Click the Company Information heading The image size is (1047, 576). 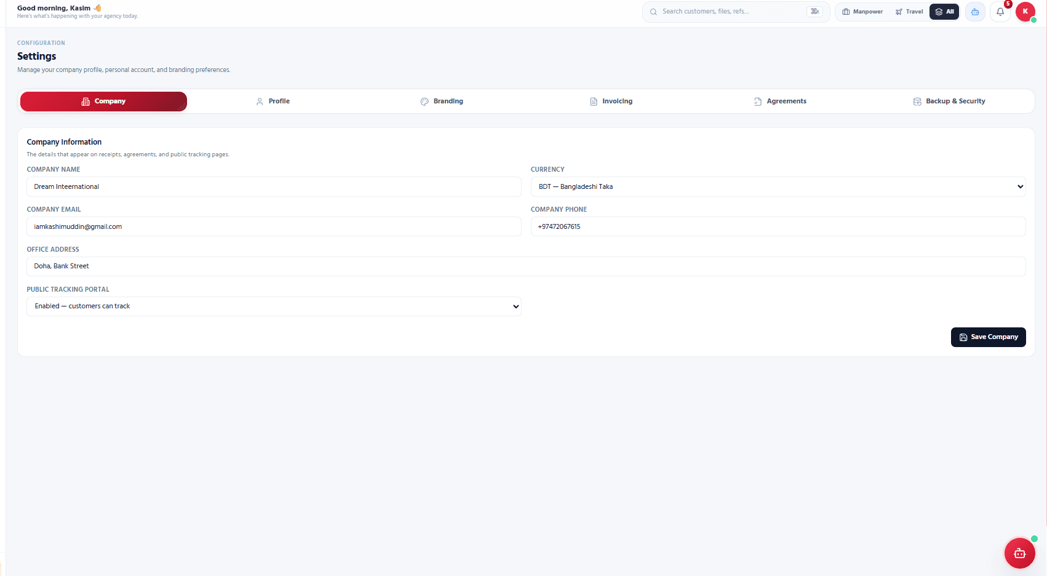tap(64, 142)
